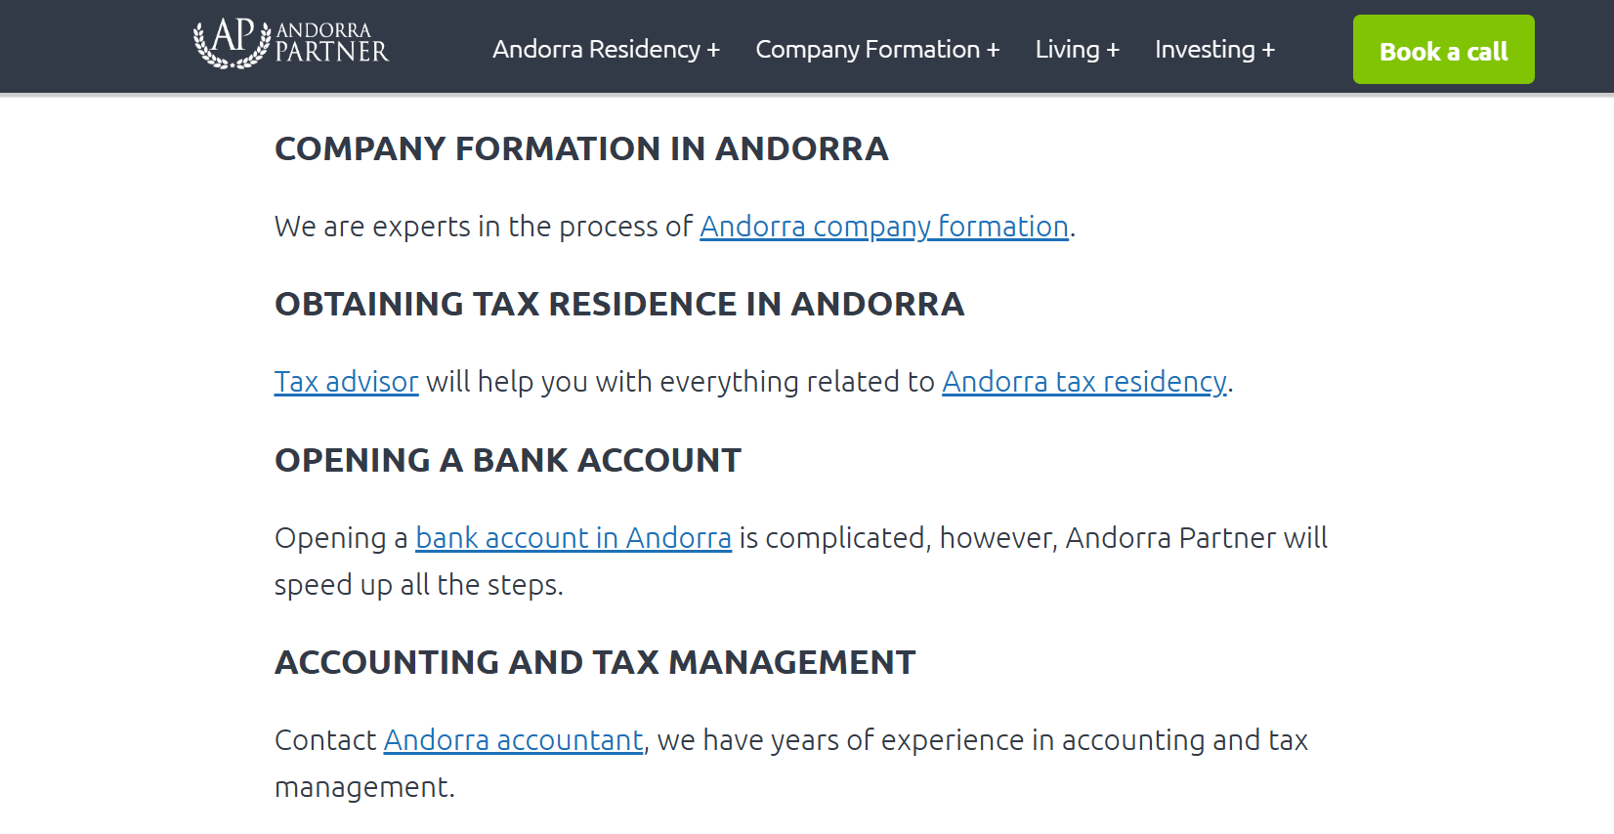
Task: Open the Investing menu item
Action: [x=1205, y=50]
